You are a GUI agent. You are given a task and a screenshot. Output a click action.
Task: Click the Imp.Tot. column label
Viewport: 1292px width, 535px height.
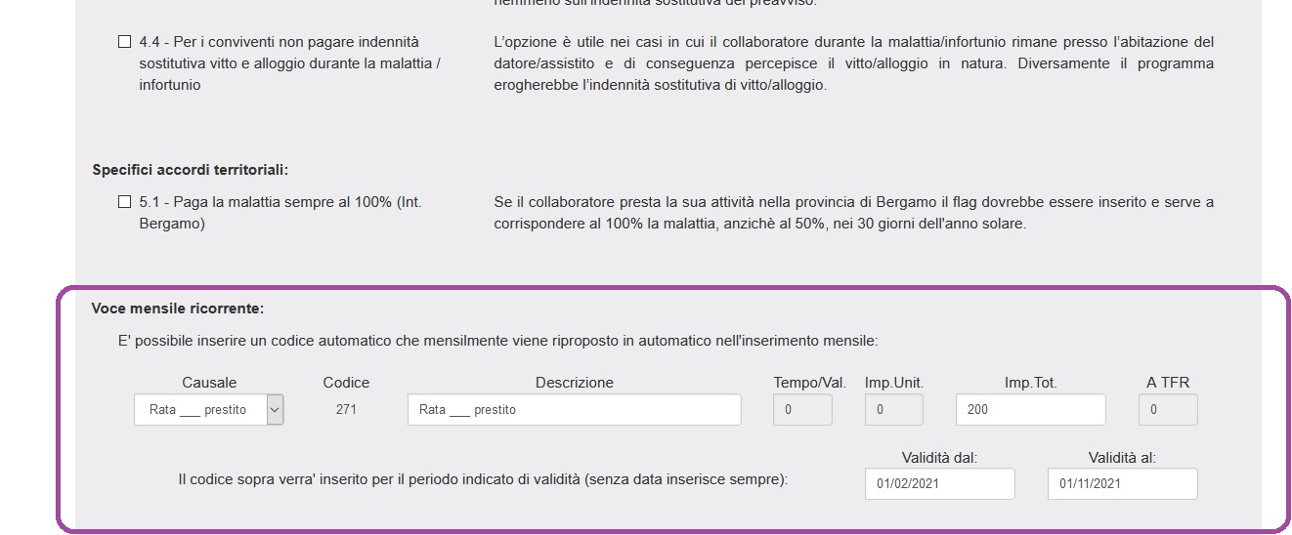(x=1030, y=383)
